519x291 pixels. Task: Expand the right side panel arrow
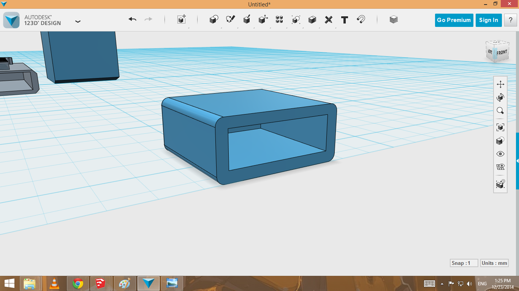pyautogui.click(x=517, y=161)
